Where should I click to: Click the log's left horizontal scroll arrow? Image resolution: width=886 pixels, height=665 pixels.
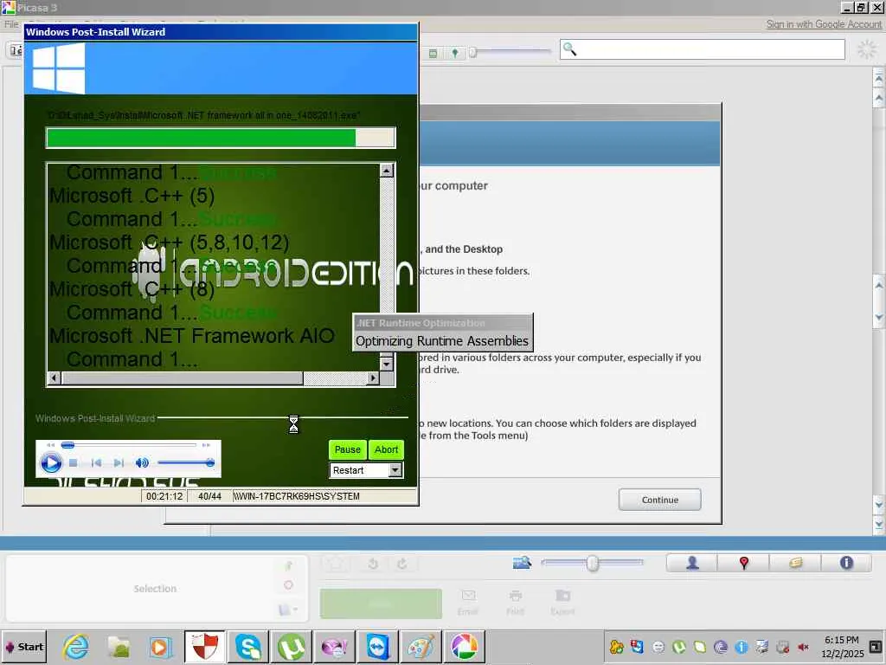(55, 378)
